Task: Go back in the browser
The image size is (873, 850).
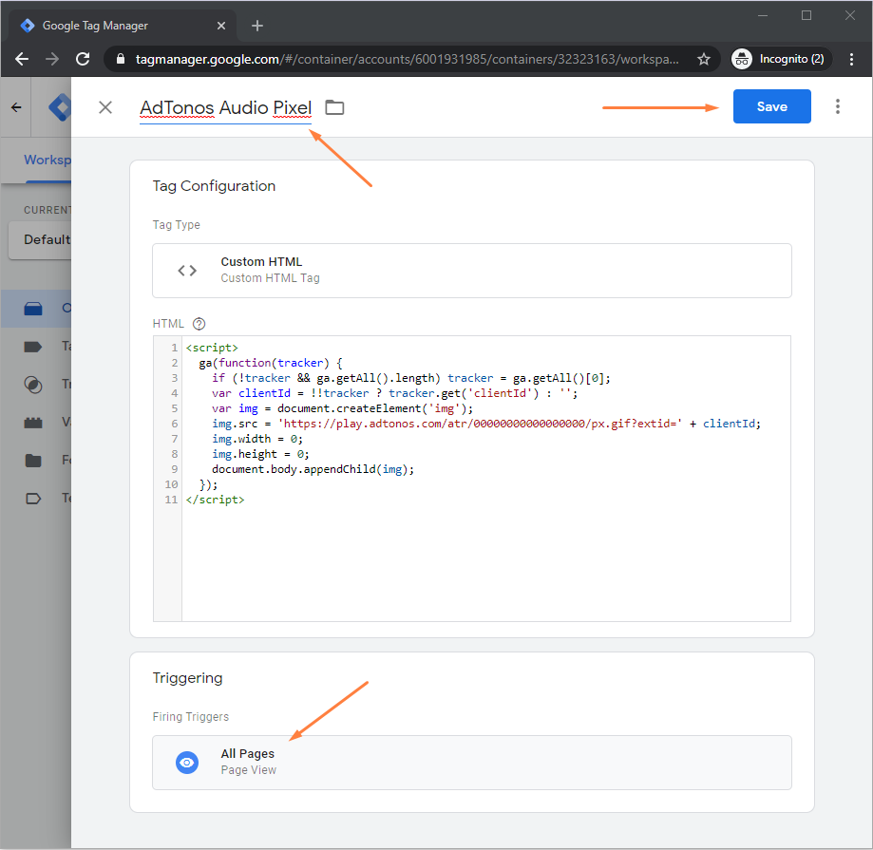Action: click(22, 59)
